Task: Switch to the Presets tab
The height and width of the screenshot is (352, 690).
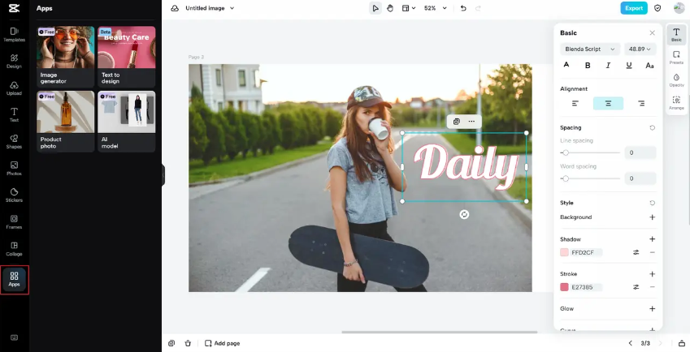Action: [676, 58]
